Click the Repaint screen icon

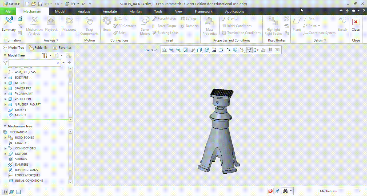(x=185, y=50)
